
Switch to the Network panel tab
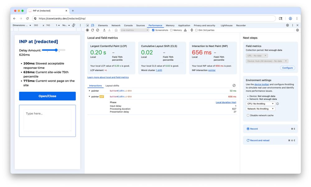pos(116,25)
